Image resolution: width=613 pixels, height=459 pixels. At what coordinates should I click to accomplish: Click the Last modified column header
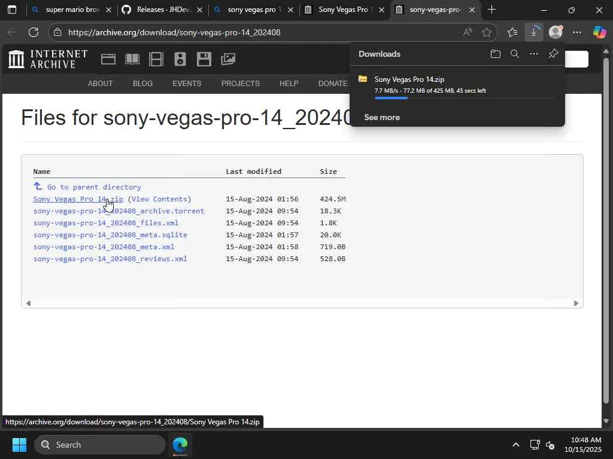(253, 172)
